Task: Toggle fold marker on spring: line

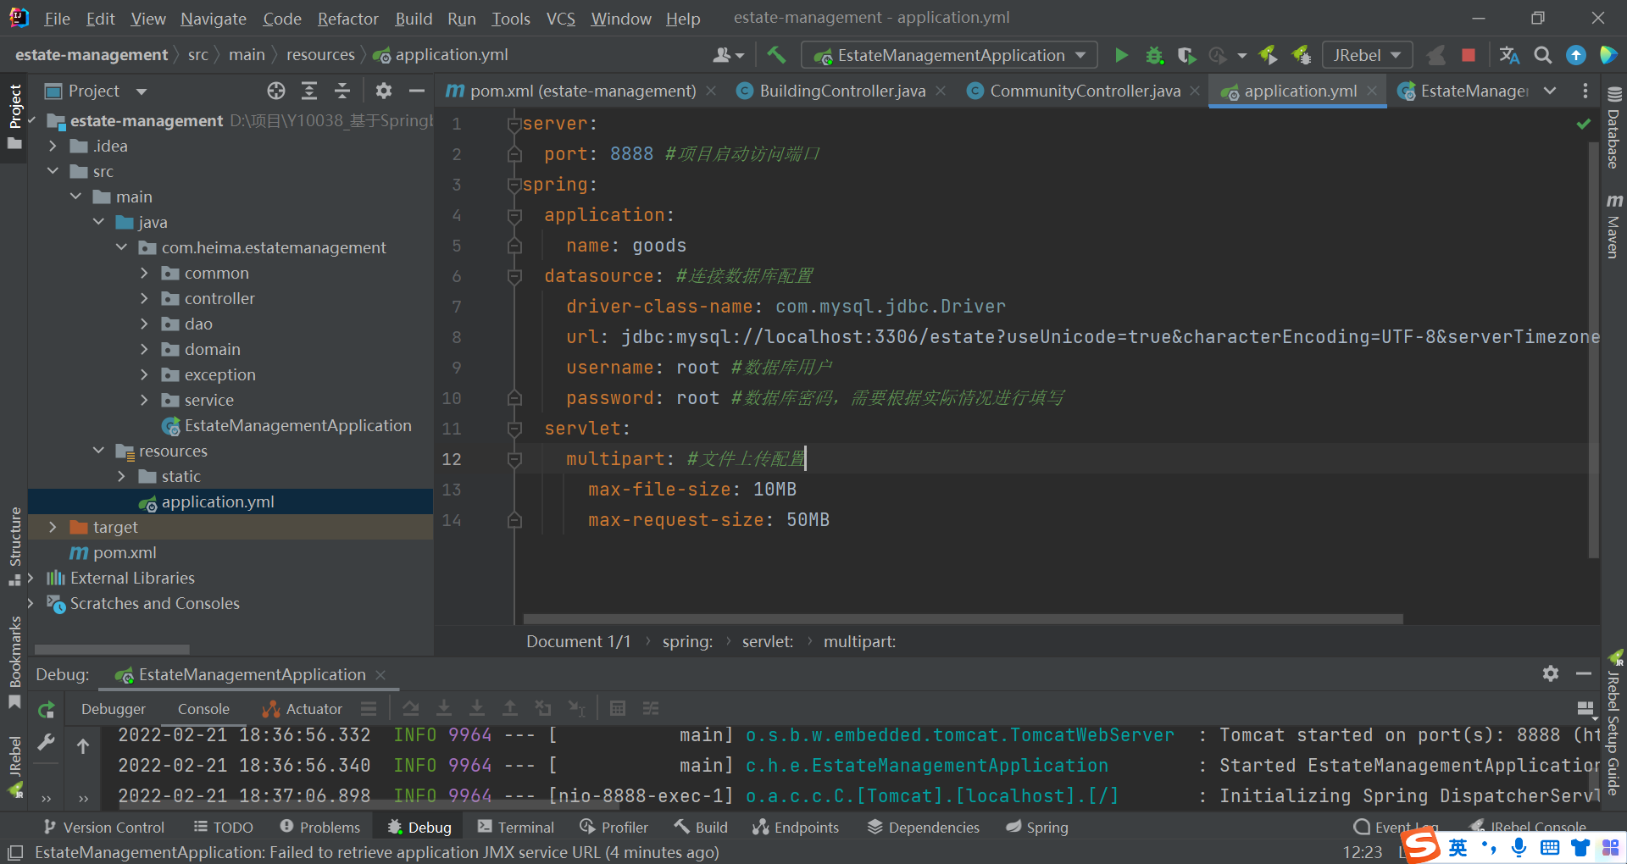Action: pyautogui.click(x=514, y=185)
